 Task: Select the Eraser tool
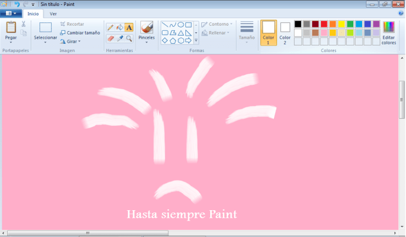tap(110, 38)
